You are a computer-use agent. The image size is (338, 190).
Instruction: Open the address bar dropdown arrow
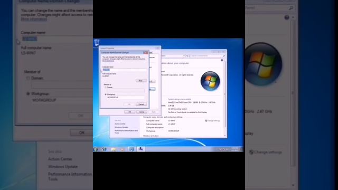pos(184,56)
